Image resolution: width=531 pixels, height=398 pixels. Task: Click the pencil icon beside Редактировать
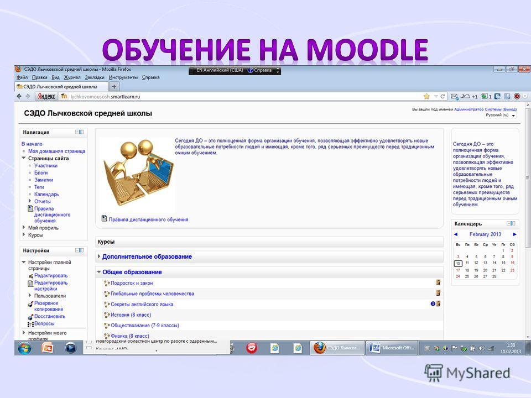click(x=30, y=276)
